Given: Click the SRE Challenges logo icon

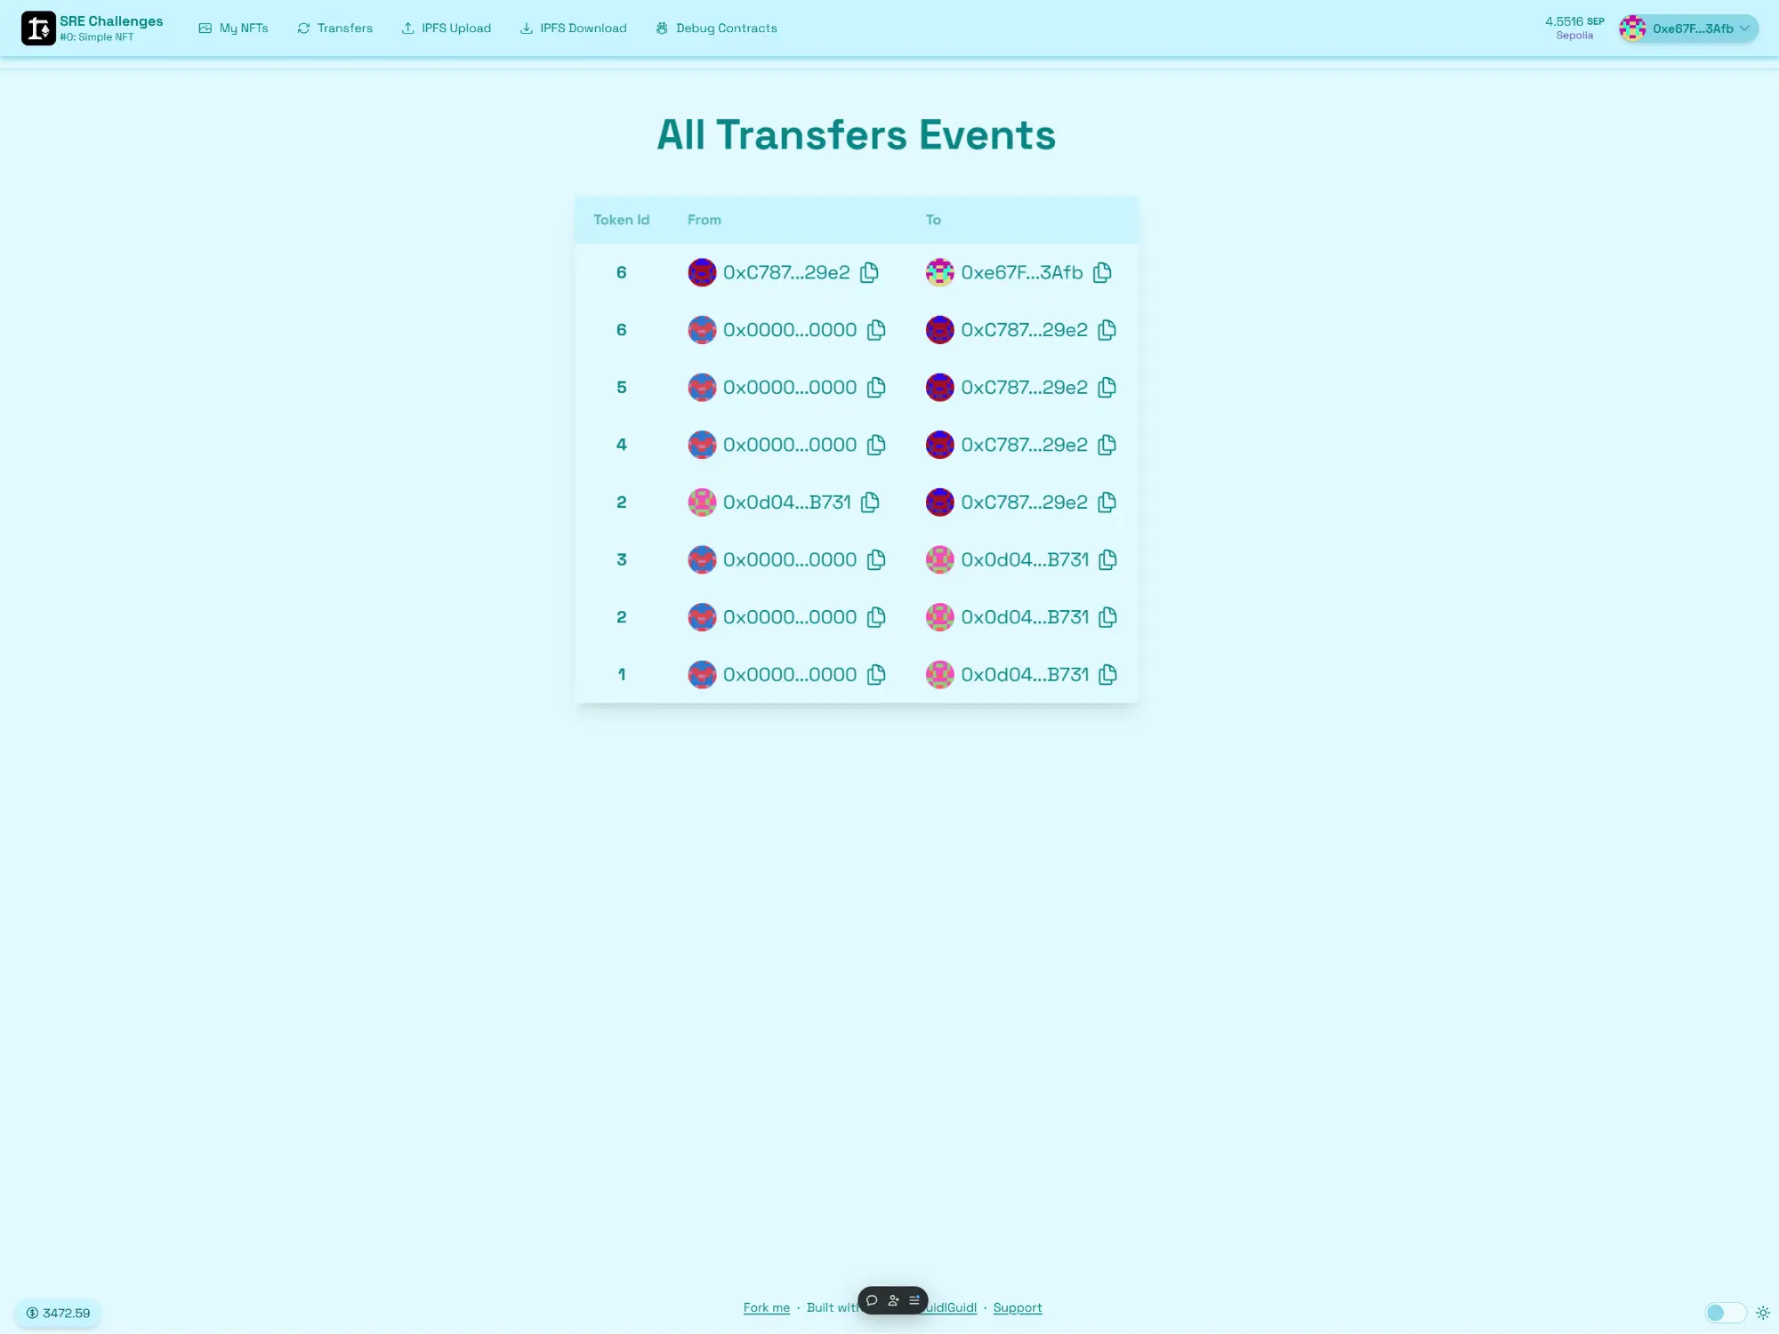Looking at the screenshot, I should 38,28.
